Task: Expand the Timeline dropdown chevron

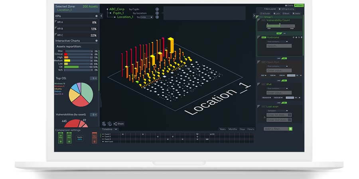Action: pos(116,129)
